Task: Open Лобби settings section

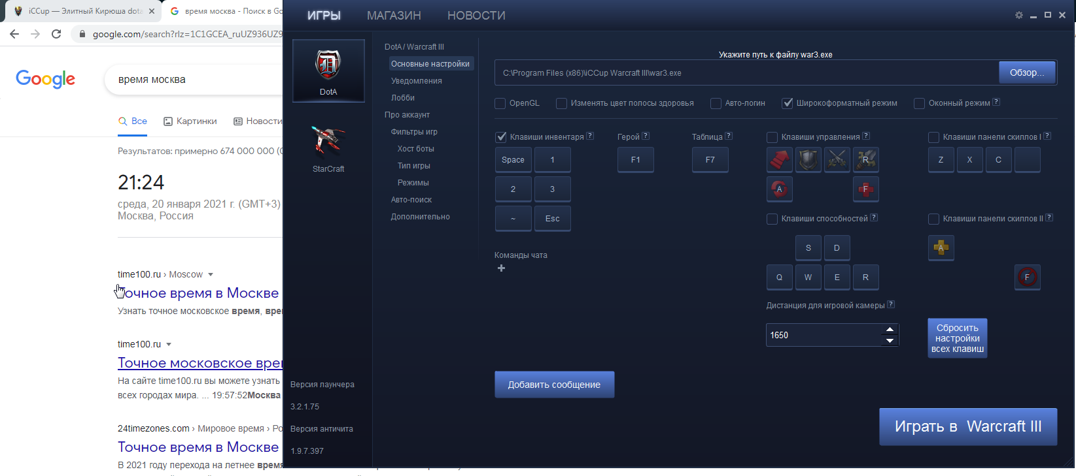Action: tap(403, 98)
